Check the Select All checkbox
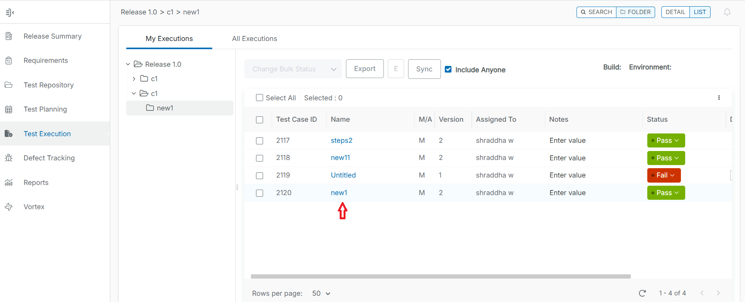Viewport: 745px width, 302px height. pos(260,98)
